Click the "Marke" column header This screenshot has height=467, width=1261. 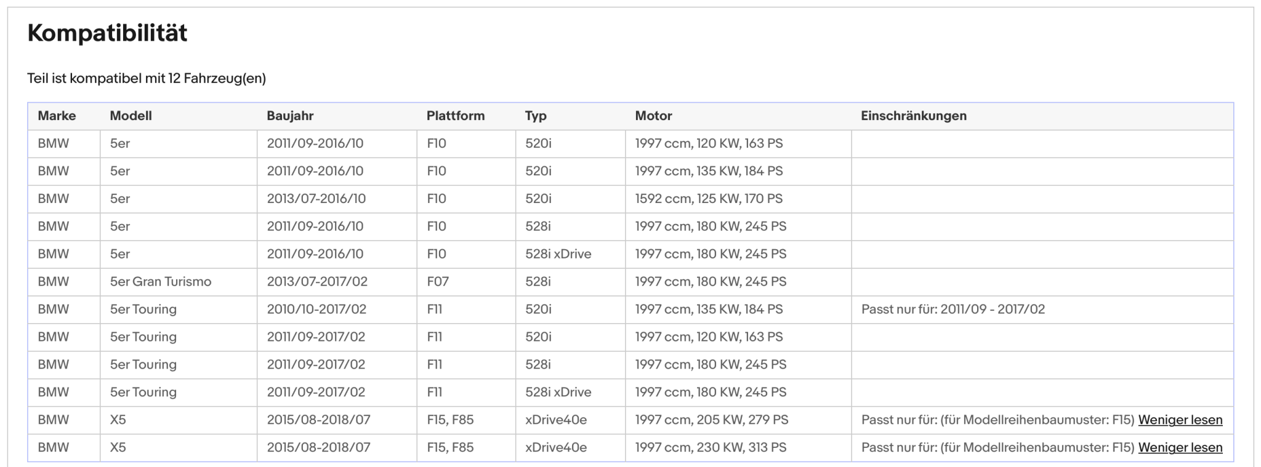(x=57, y=116)
